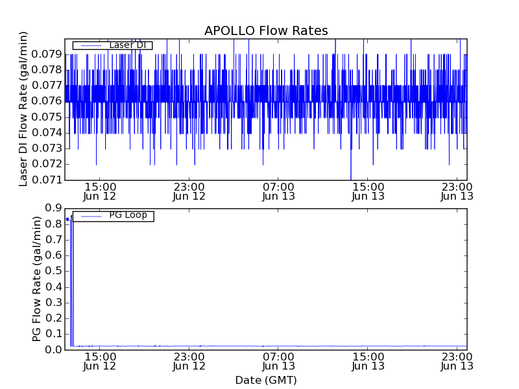Viewport: 519px width, 389px height.
Task: Click the blue line sample in Laser DI legend
Action: coord(89,45)
